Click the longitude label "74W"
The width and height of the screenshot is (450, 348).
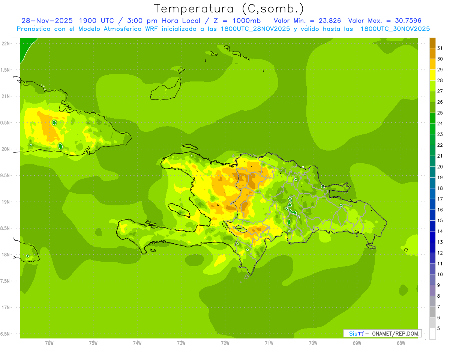(x=137, y=343)
